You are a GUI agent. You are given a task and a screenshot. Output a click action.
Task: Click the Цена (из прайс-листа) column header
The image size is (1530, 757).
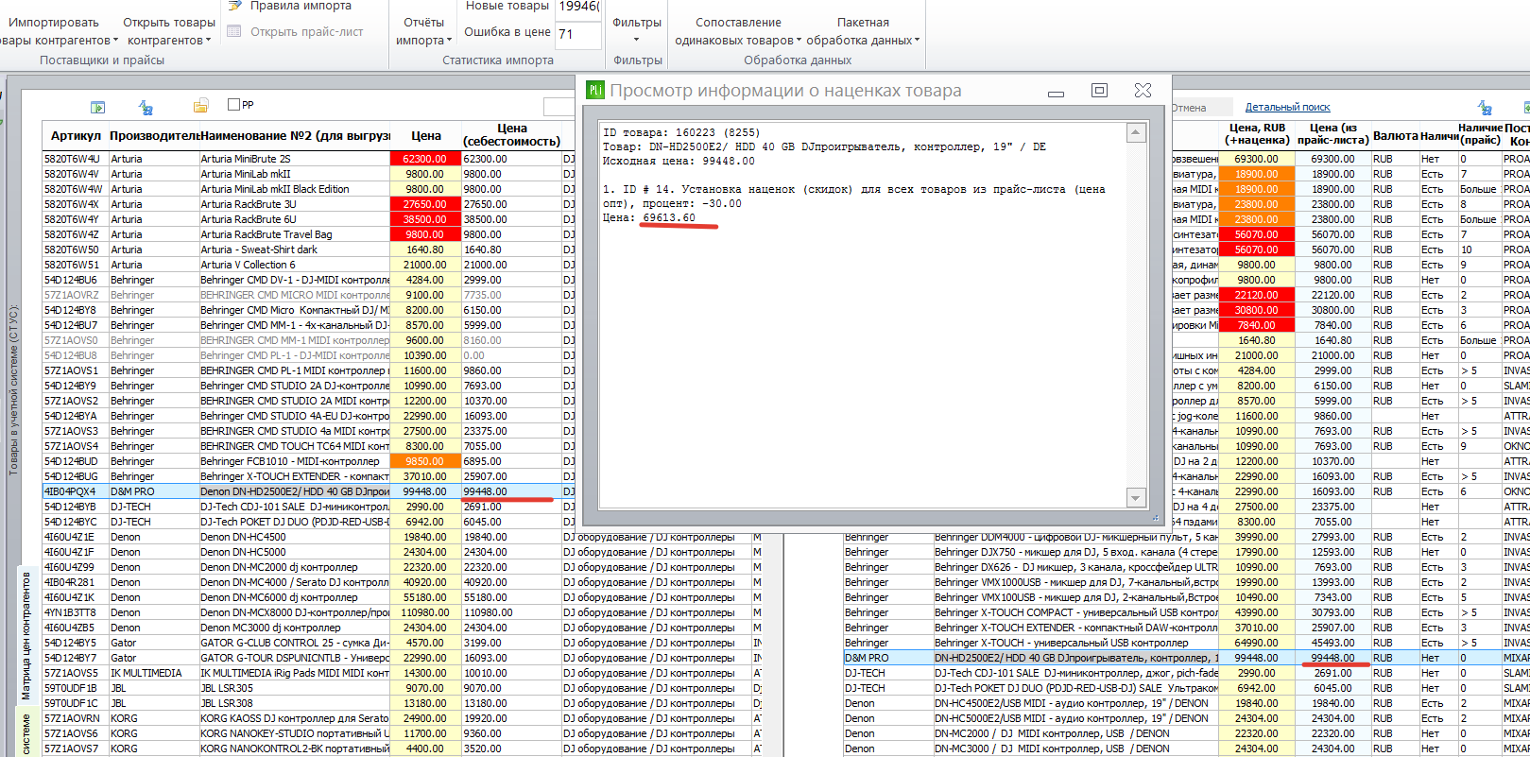tap(1332, 134)
